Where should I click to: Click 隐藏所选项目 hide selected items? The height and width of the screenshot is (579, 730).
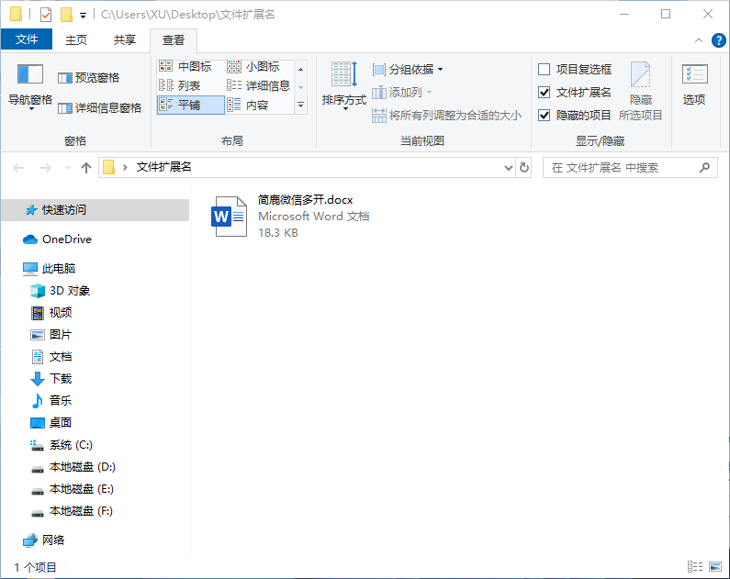(x=641, y=91)
